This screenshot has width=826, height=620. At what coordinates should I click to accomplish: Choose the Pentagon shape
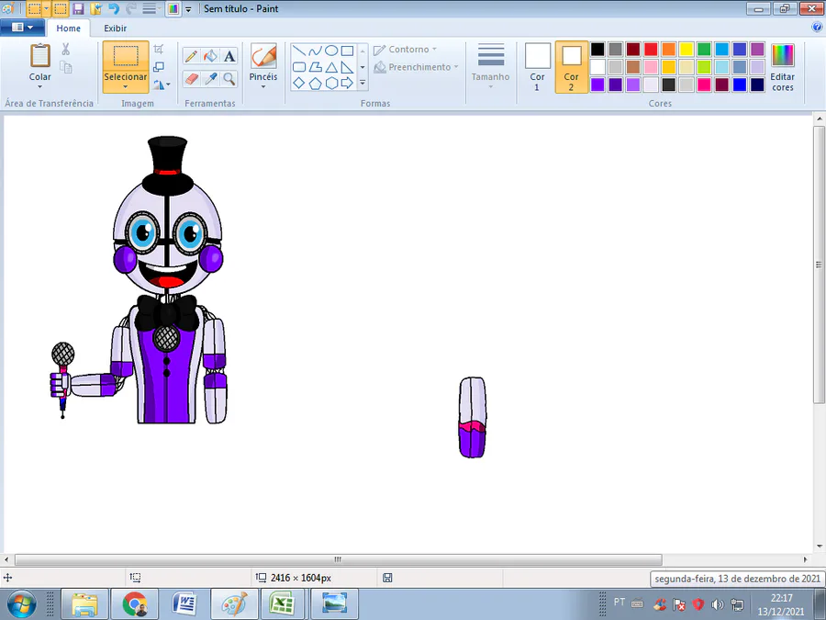315,83
